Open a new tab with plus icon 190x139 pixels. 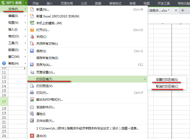click(x=183, y=10)
